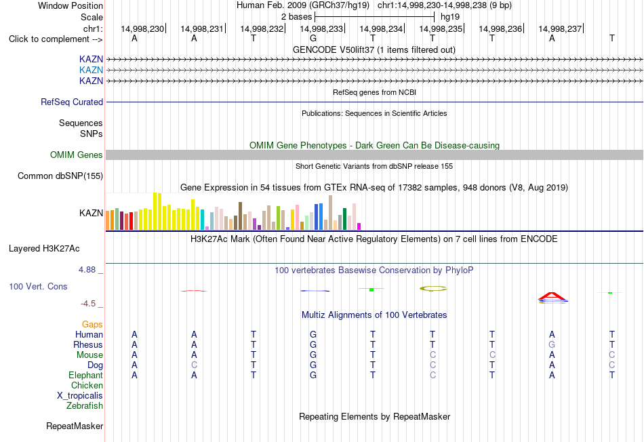Click the gray G in the Rhesus row
Image resolution: width=644 pixels, height=442 pixels.
pyautogui.click(x=552, y=344)
